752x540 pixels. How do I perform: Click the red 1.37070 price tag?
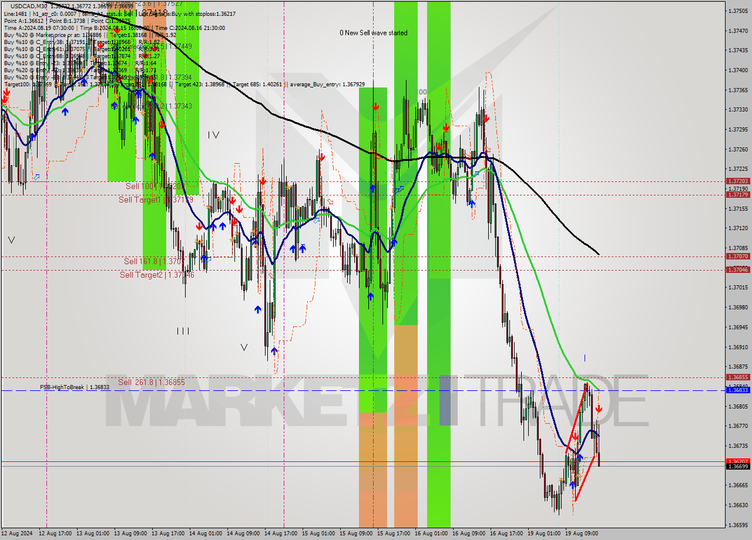(738, 256)
